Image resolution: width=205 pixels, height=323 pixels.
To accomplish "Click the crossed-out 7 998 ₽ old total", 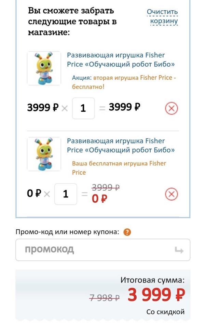I will [105, 298].
